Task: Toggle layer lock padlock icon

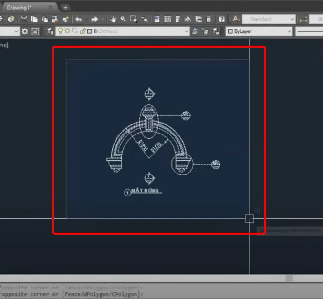Action: (83, 31)
